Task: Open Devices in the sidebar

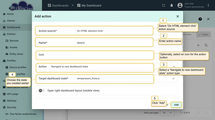Action: pyautogui.click(x=14, y=41)
